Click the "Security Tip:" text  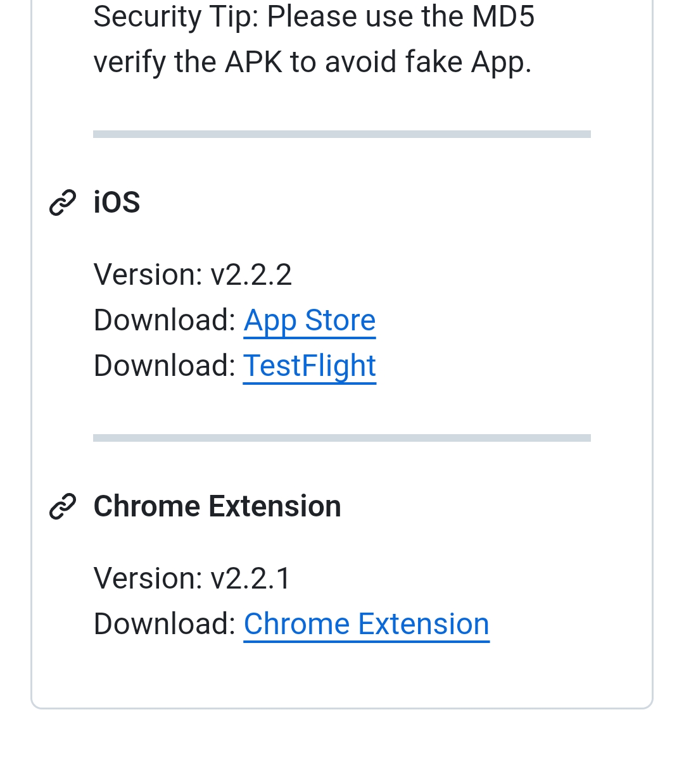[x=175, y=16]
